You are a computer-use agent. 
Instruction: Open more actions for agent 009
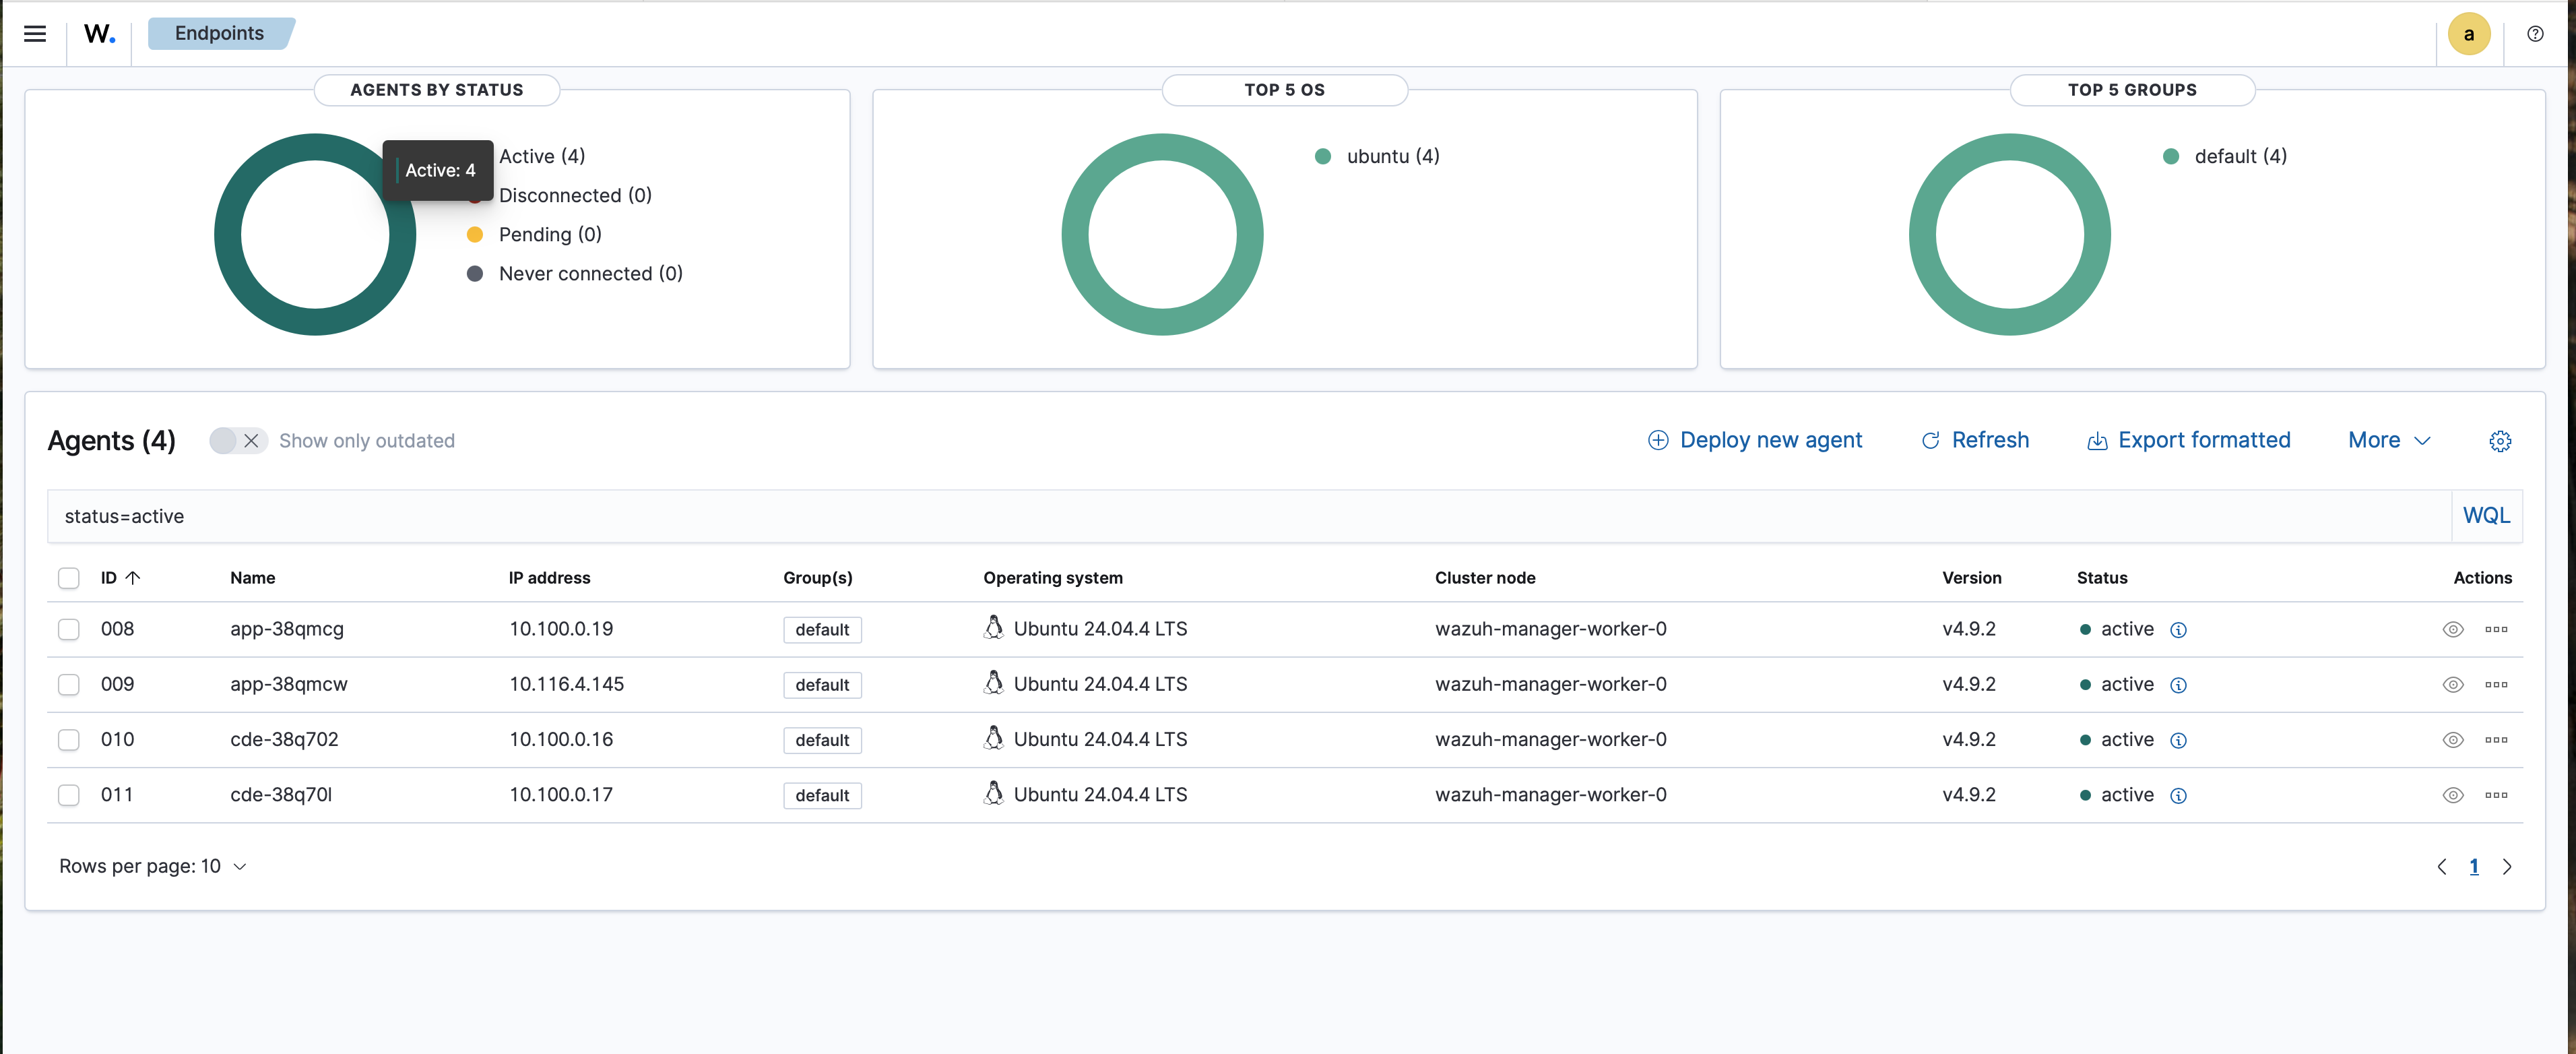pyautogui.click(x=2496, y=685)
